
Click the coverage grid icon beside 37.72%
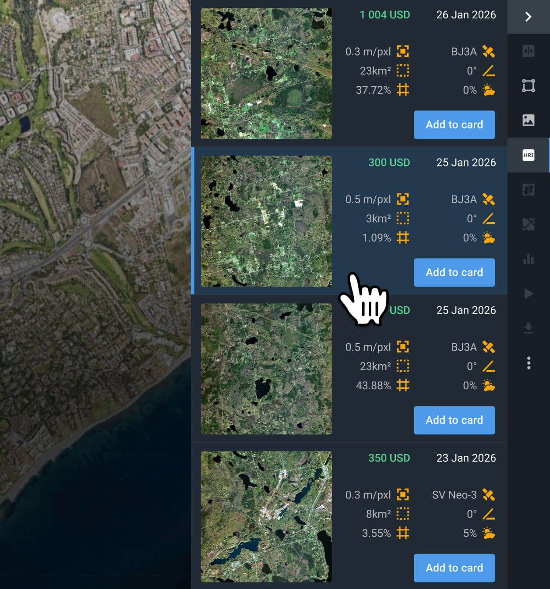pos(402,90)
